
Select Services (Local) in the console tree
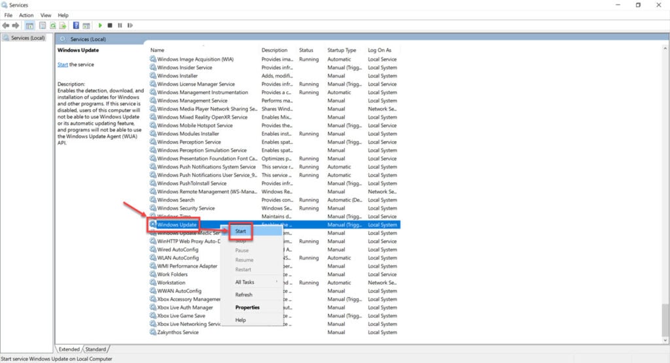coord(27,38)
